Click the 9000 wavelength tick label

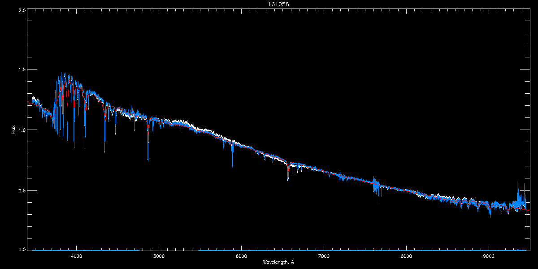tap(489, 256)
